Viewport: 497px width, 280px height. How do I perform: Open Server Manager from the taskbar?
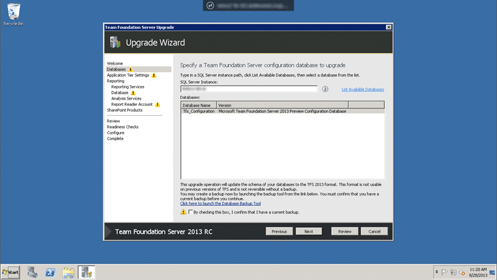pos(32,273)
